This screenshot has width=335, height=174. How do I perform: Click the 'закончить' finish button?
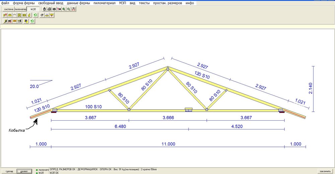pyautogui.click(x=325, y=171)
